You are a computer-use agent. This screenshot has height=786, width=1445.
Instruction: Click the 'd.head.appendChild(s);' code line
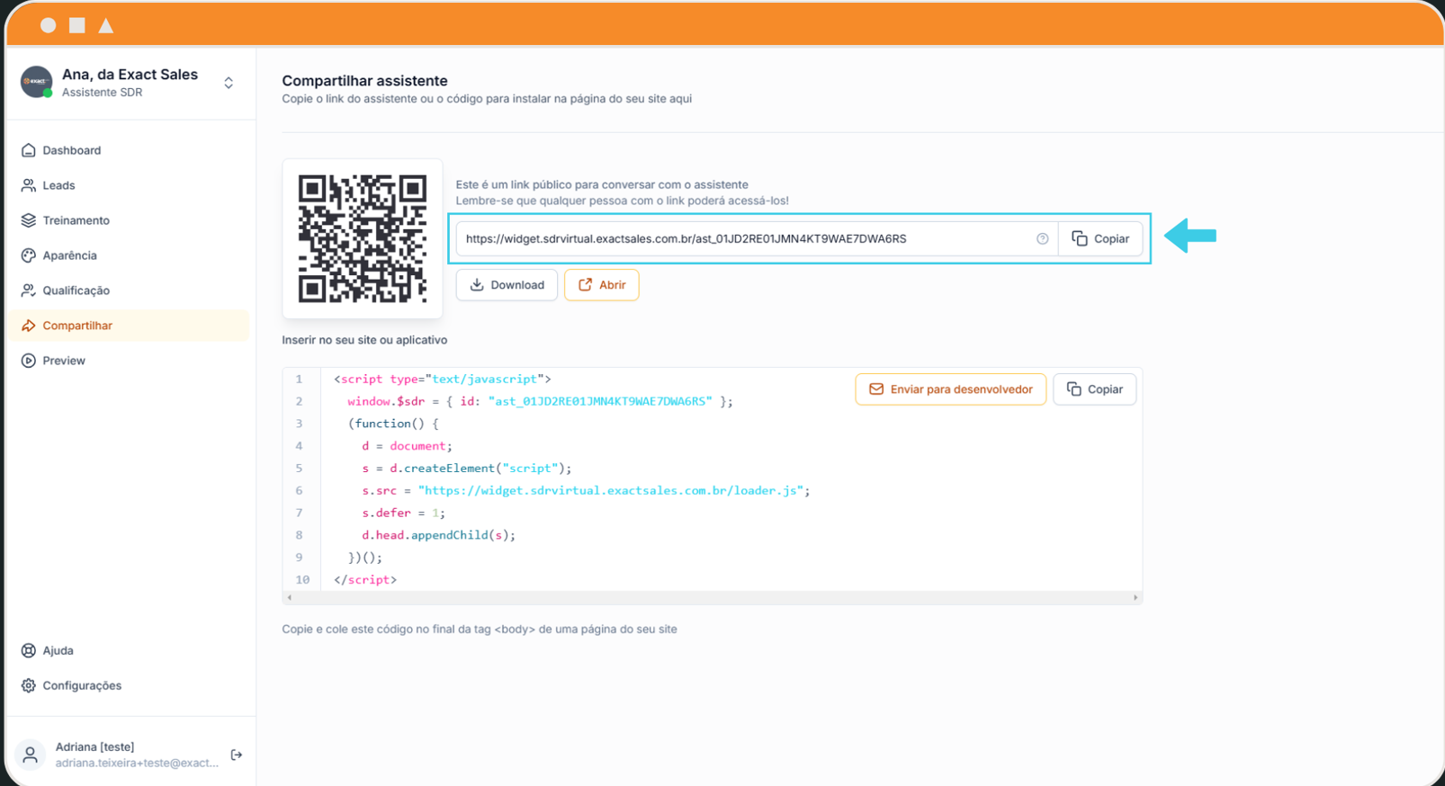(x=438, y=535)
